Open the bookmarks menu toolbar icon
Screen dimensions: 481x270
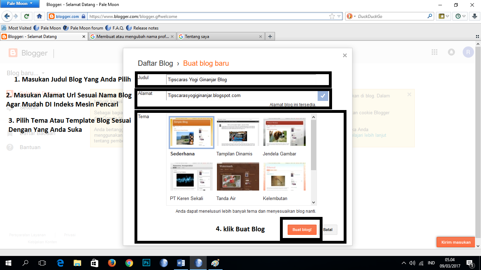click(443, 16)
